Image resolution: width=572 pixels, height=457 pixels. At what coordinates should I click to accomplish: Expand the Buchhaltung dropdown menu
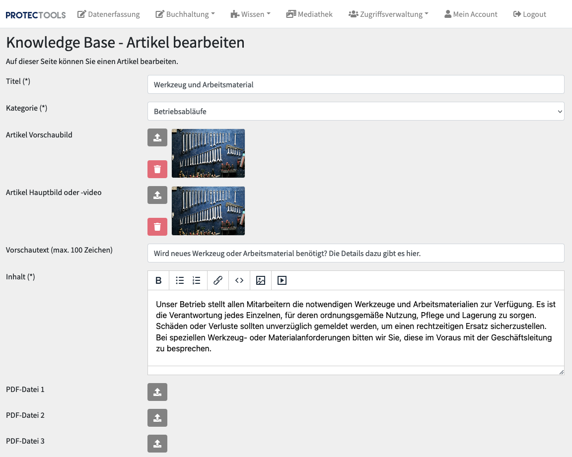185,14
